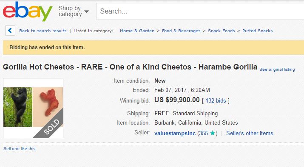Open the Home & Garden category
The image size is (304, 167).
tap(137, 31)
